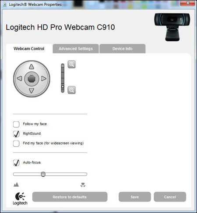Click the Restore to defaults button
197x213 pixels.
coord(70,197)
